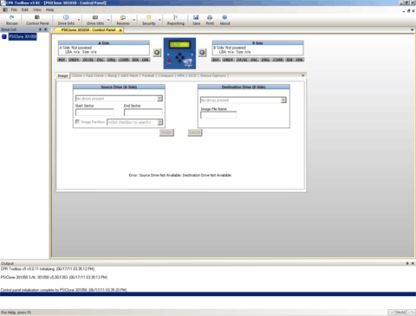Switch to the Image tab
Screen dimensions: 416x316
[x=62, y=75]
